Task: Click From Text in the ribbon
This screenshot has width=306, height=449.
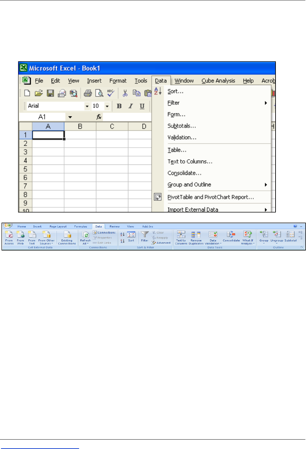Action: click(x=32, y=238)
